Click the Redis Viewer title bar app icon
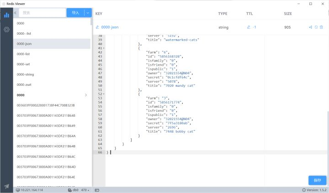The image size is (329, 193). point(4,4)
